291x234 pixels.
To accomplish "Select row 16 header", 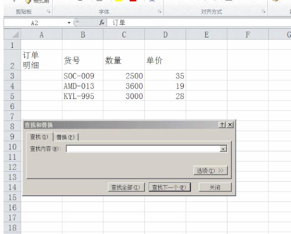I will (12, 207).
